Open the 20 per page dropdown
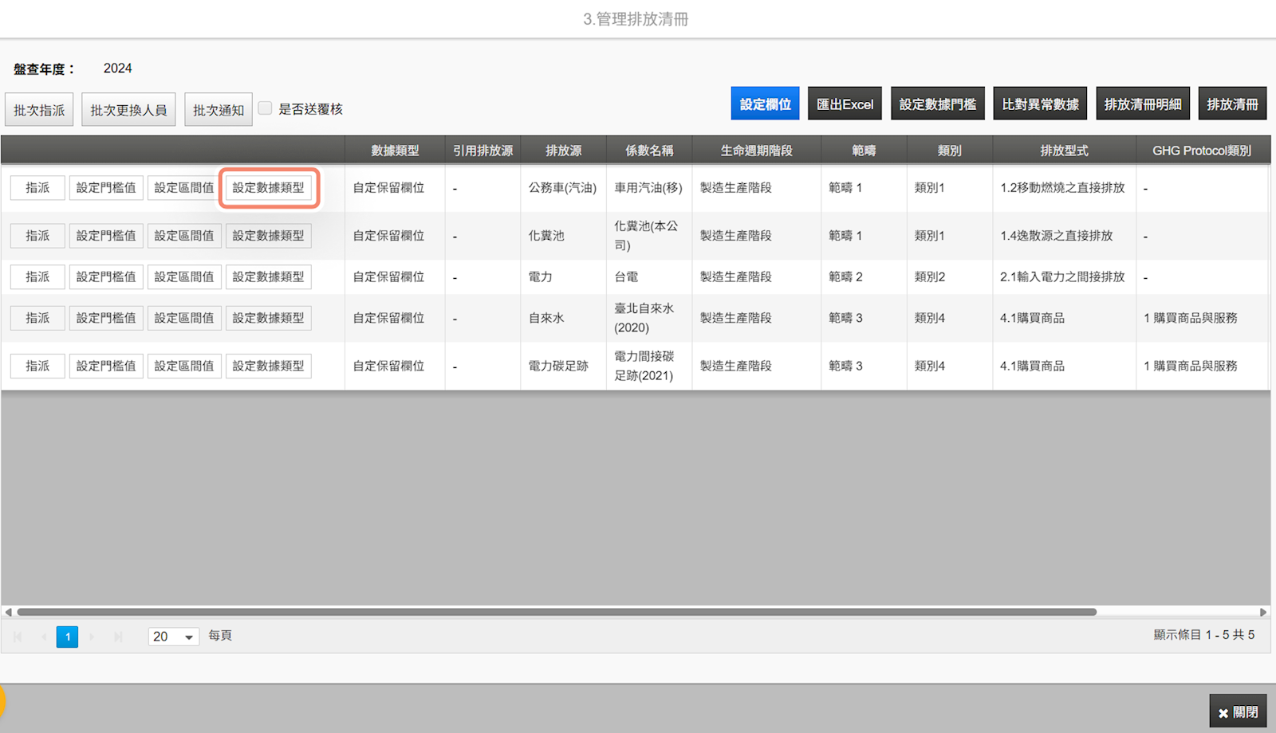The height and width of the screenshot is (733, 1276). [174, 637]
